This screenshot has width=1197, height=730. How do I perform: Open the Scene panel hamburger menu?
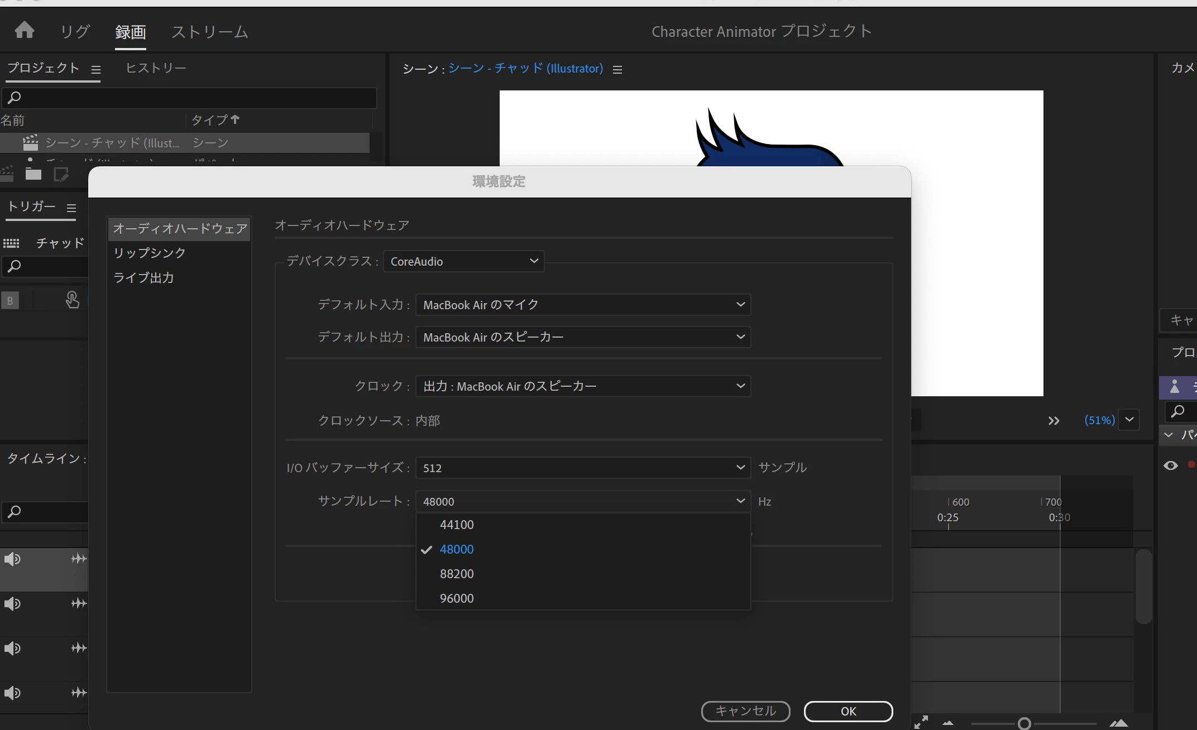point(617,70)
